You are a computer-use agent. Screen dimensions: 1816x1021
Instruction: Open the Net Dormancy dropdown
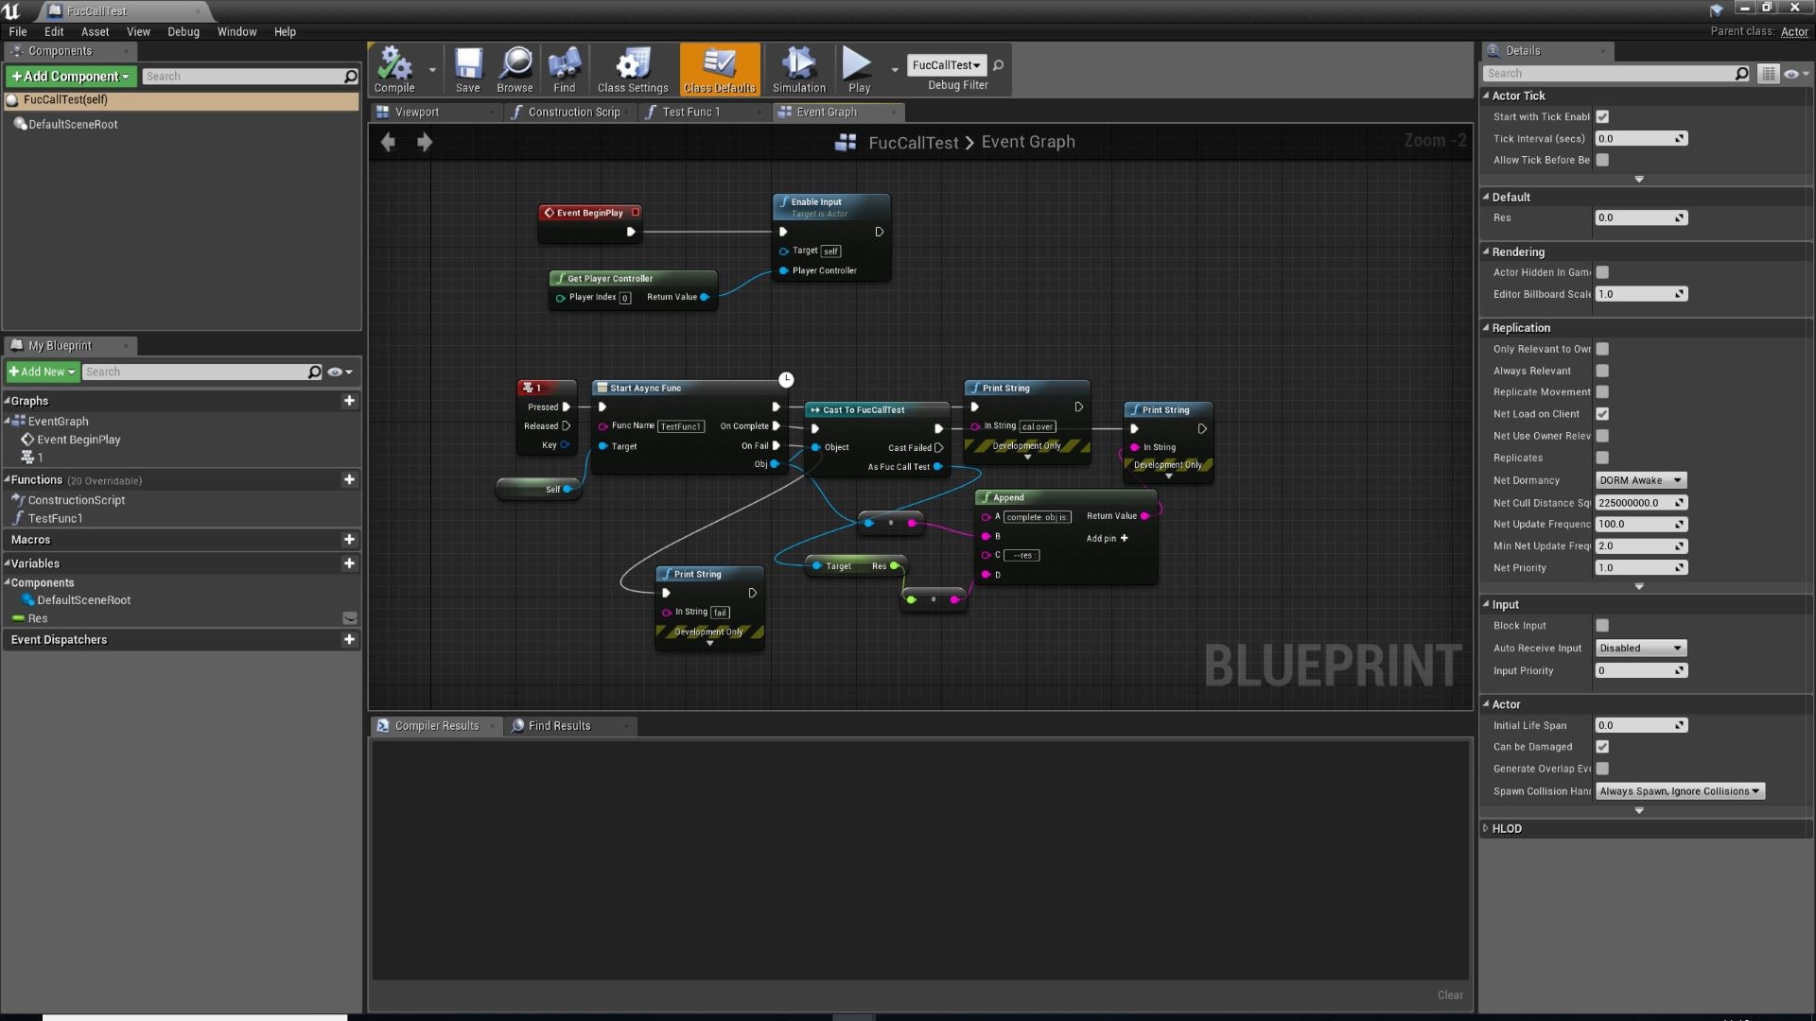[x=1640, y=480]
